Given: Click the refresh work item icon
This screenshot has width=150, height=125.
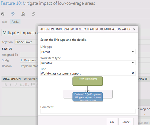Looking at the screenshot, I should point(3,14).
